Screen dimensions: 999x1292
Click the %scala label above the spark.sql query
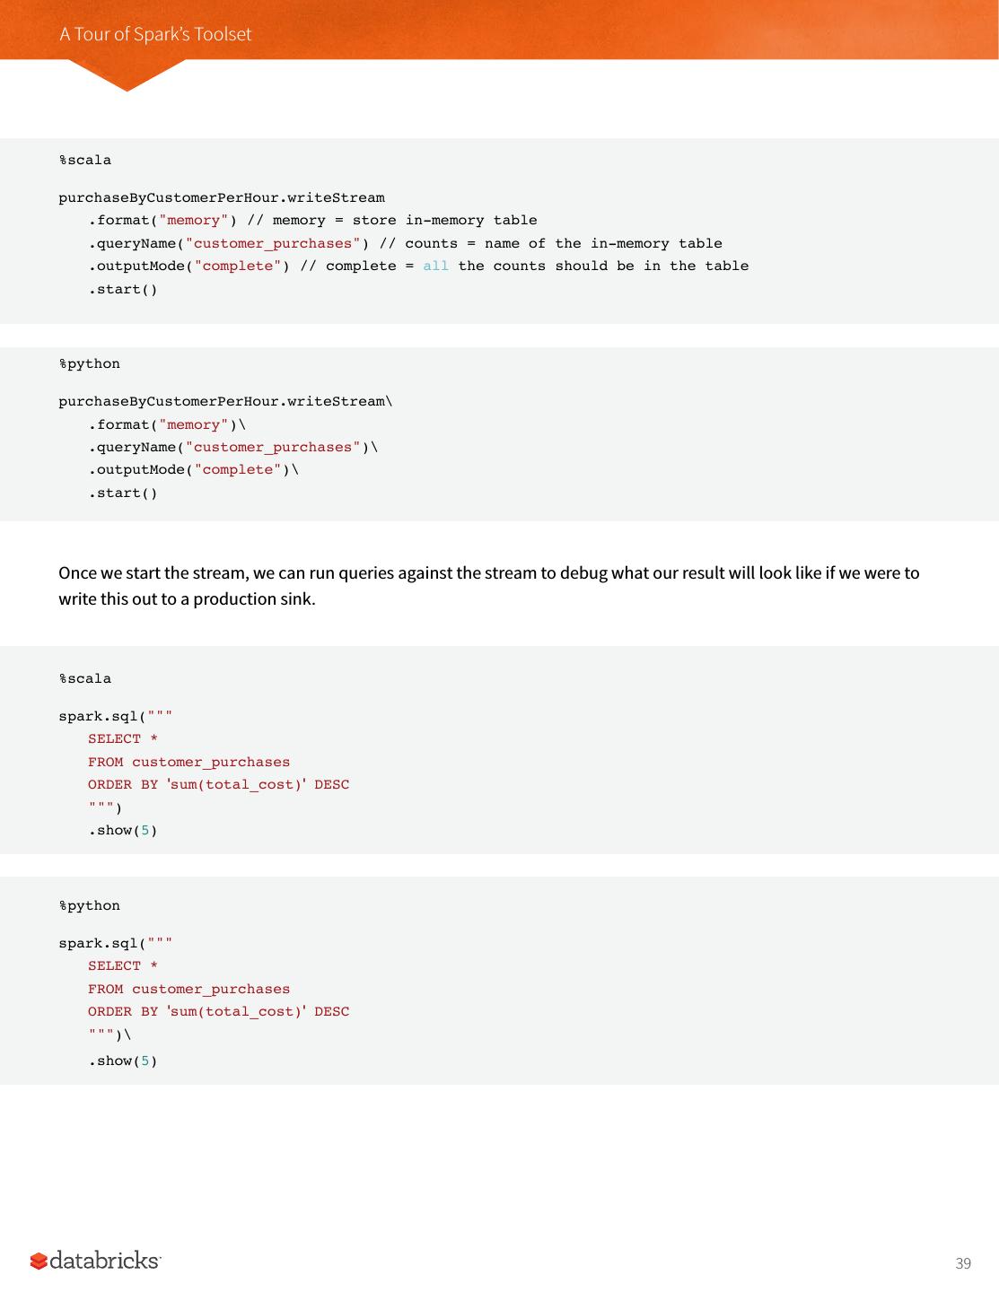pos(85,679)
